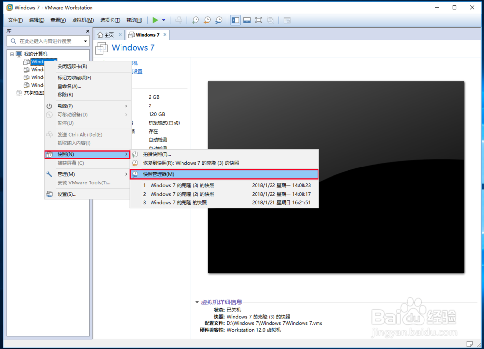Screen dimensions: 484x349
Task: Open the 虚拟机(M) menu
Action: coord(83,20)
